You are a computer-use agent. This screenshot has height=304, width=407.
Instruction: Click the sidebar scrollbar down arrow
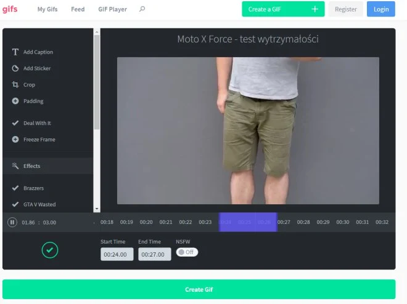(x=97, y=209)
